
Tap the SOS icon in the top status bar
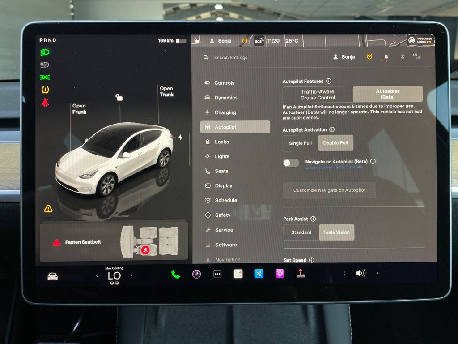[x=259, y=41]
